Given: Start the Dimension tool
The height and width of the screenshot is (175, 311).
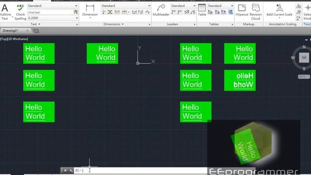Looking at the screenshot, I should [x=90, y=10].
